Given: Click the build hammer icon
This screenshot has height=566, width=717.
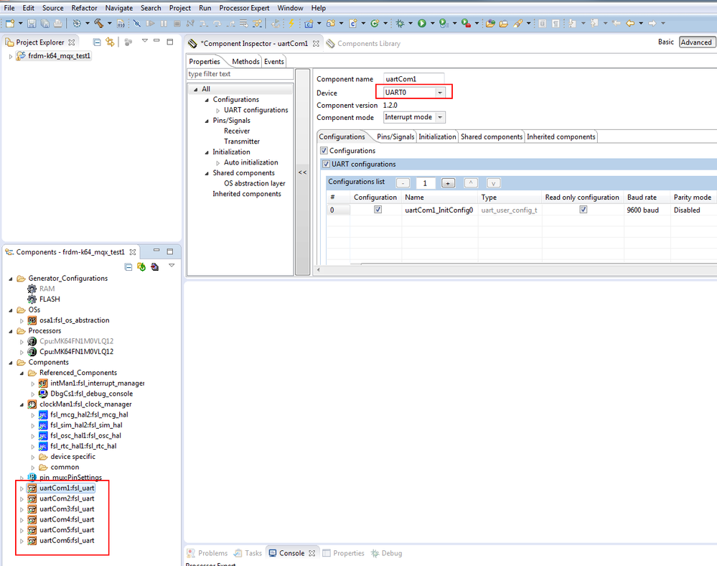Looking at the screenshot, I should 99,23.
